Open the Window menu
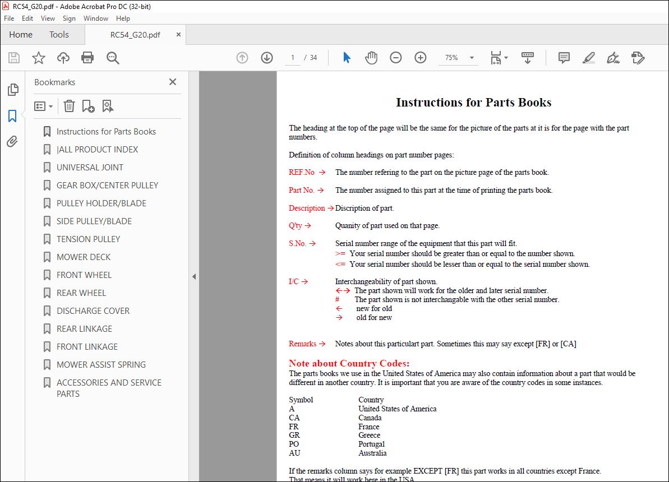The width and height of the screenshot is (669, 482). (95, 18)
